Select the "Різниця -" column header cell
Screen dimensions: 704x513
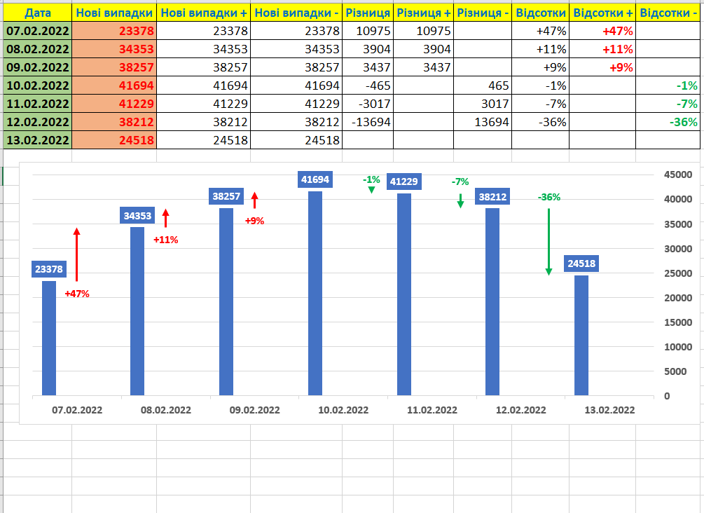(483, 13)
